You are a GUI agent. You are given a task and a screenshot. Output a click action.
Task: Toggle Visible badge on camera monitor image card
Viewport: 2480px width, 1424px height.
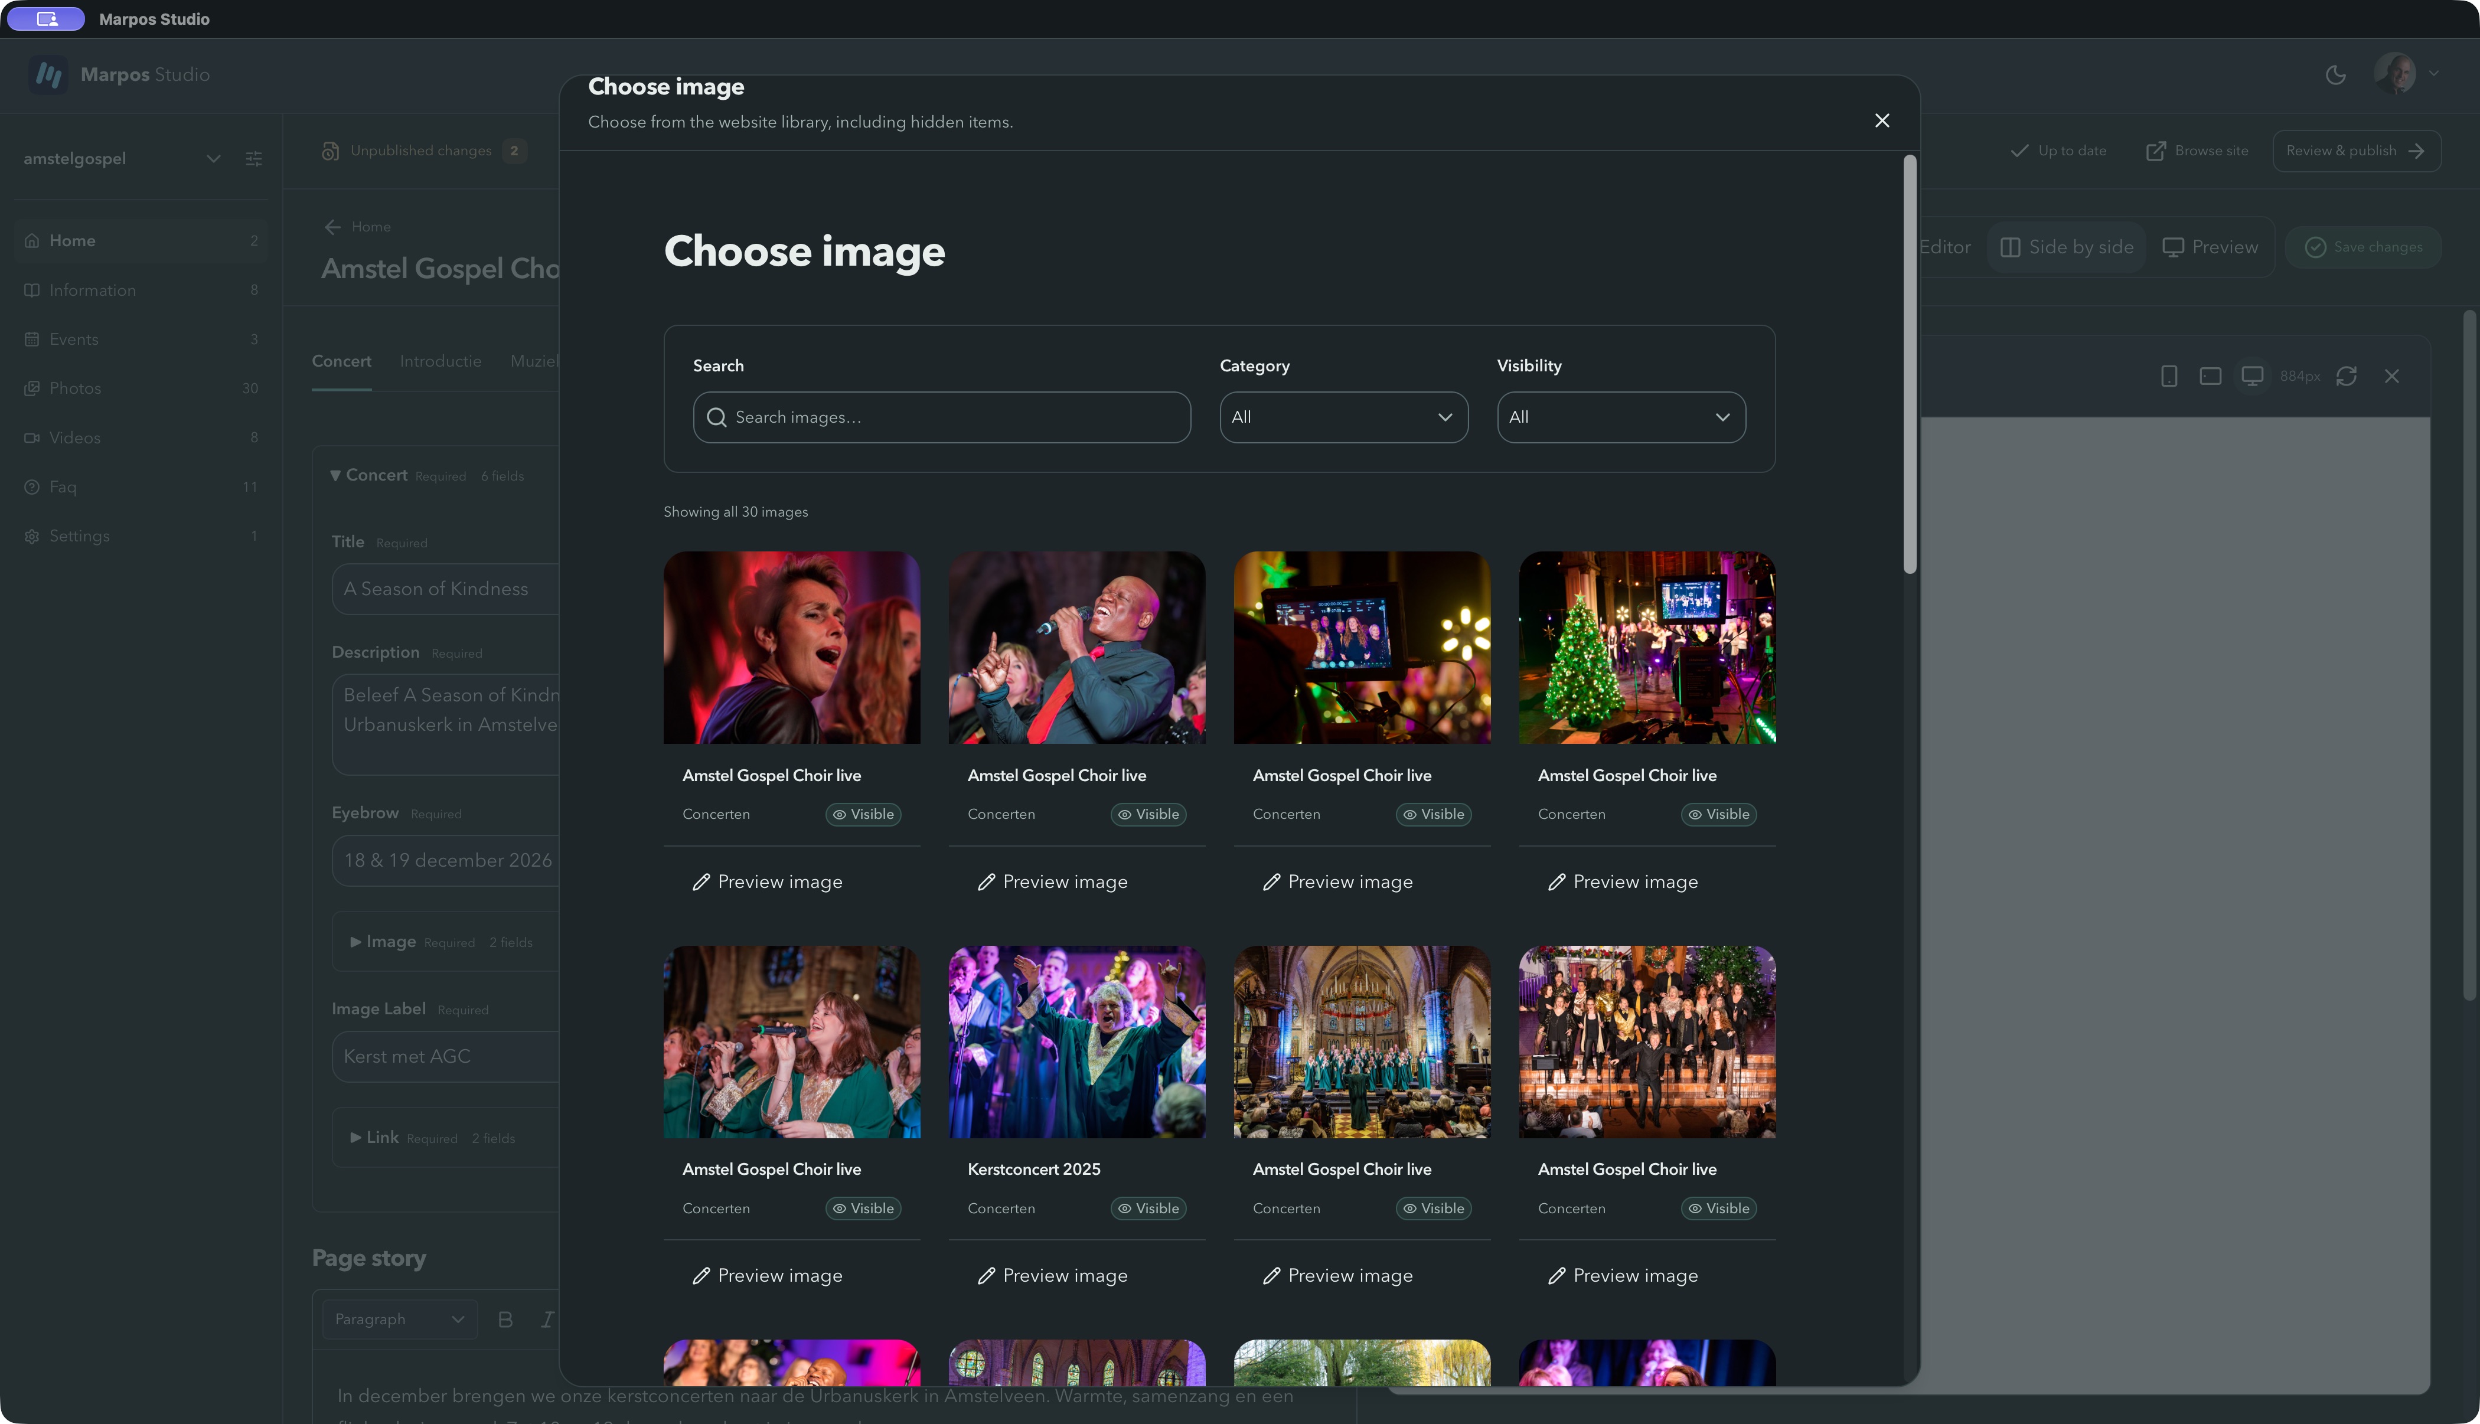[x=1434, y=815]
